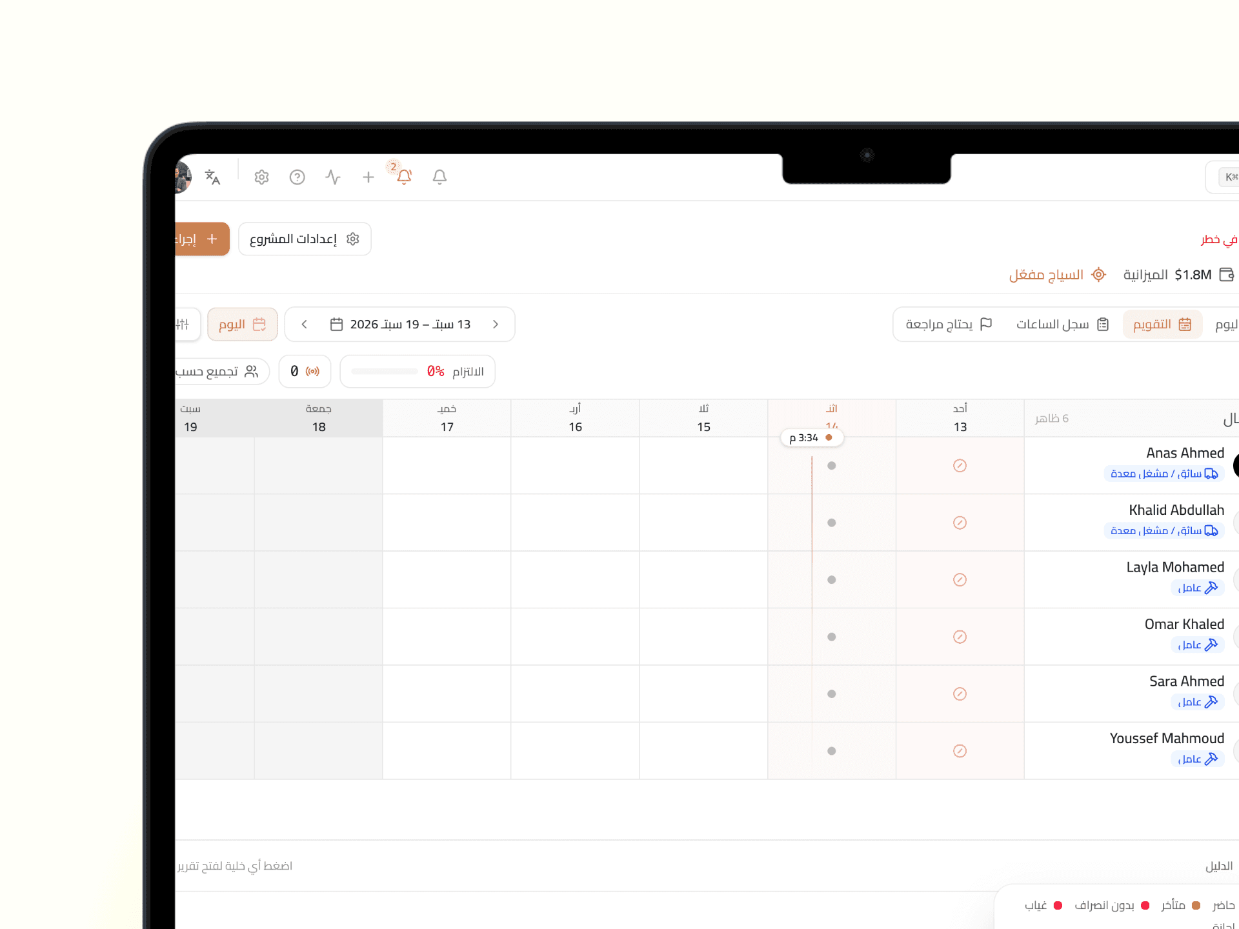This screenshot has height=929, width=1239.
Task: Click the worker role tag under Omar Khaled
Action: click(1197, 644)
